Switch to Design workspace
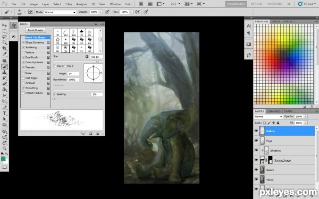319x199 pixels. [256, 4]
